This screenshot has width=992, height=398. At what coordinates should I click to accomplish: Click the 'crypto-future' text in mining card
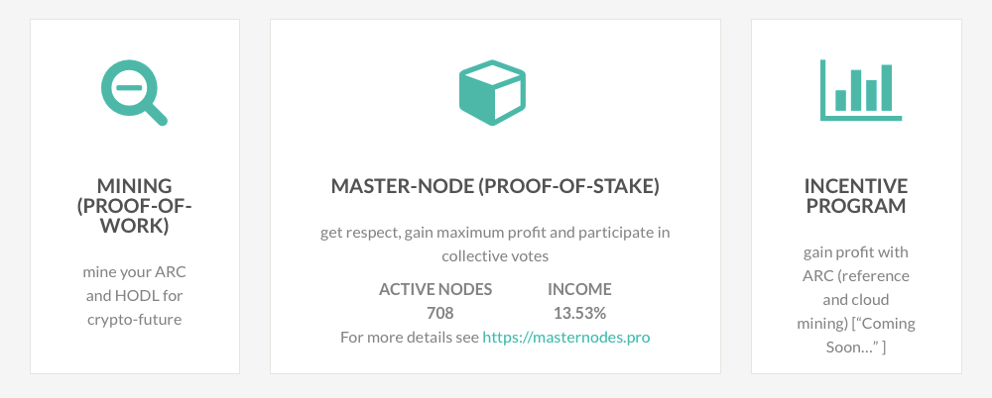pyautogui.click(x=134, y=319)
